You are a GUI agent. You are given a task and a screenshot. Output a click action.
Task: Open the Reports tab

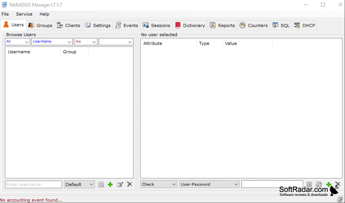(223, 25)
